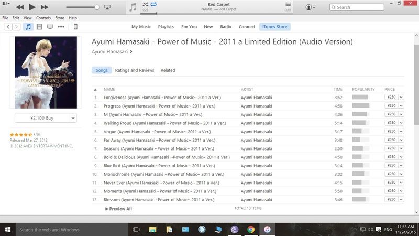Go forward with the navigation arrow
The image size is (419, 236).
coord(16,27)
